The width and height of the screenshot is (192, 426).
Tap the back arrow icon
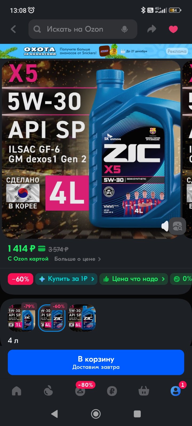coord(13,29)
